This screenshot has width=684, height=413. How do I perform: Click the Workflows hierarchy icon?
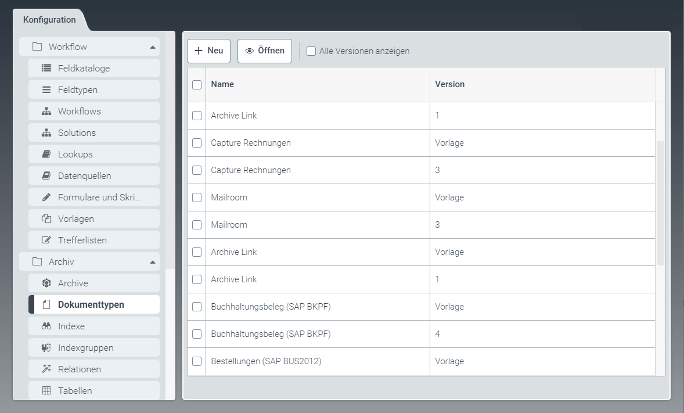click(x=46, y=111)
